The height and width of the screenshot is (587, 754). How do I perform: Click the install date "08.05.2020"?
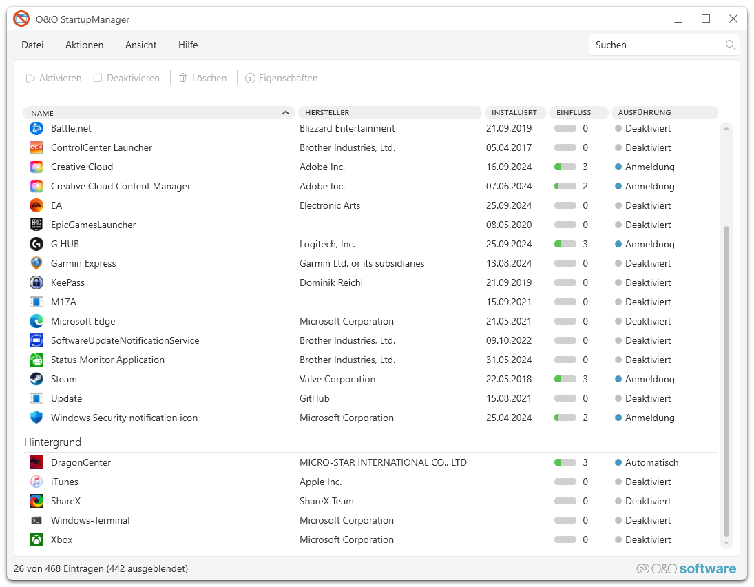click(x=509, y=225)
